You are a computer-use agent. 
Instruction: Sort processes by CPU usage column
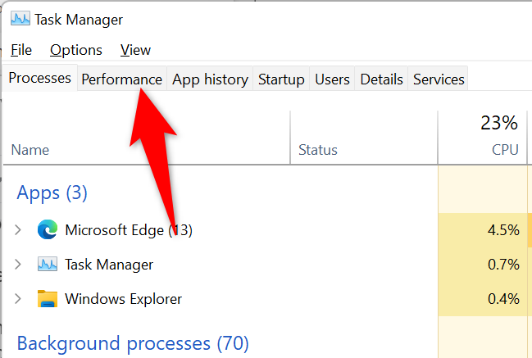pos(505,150)
